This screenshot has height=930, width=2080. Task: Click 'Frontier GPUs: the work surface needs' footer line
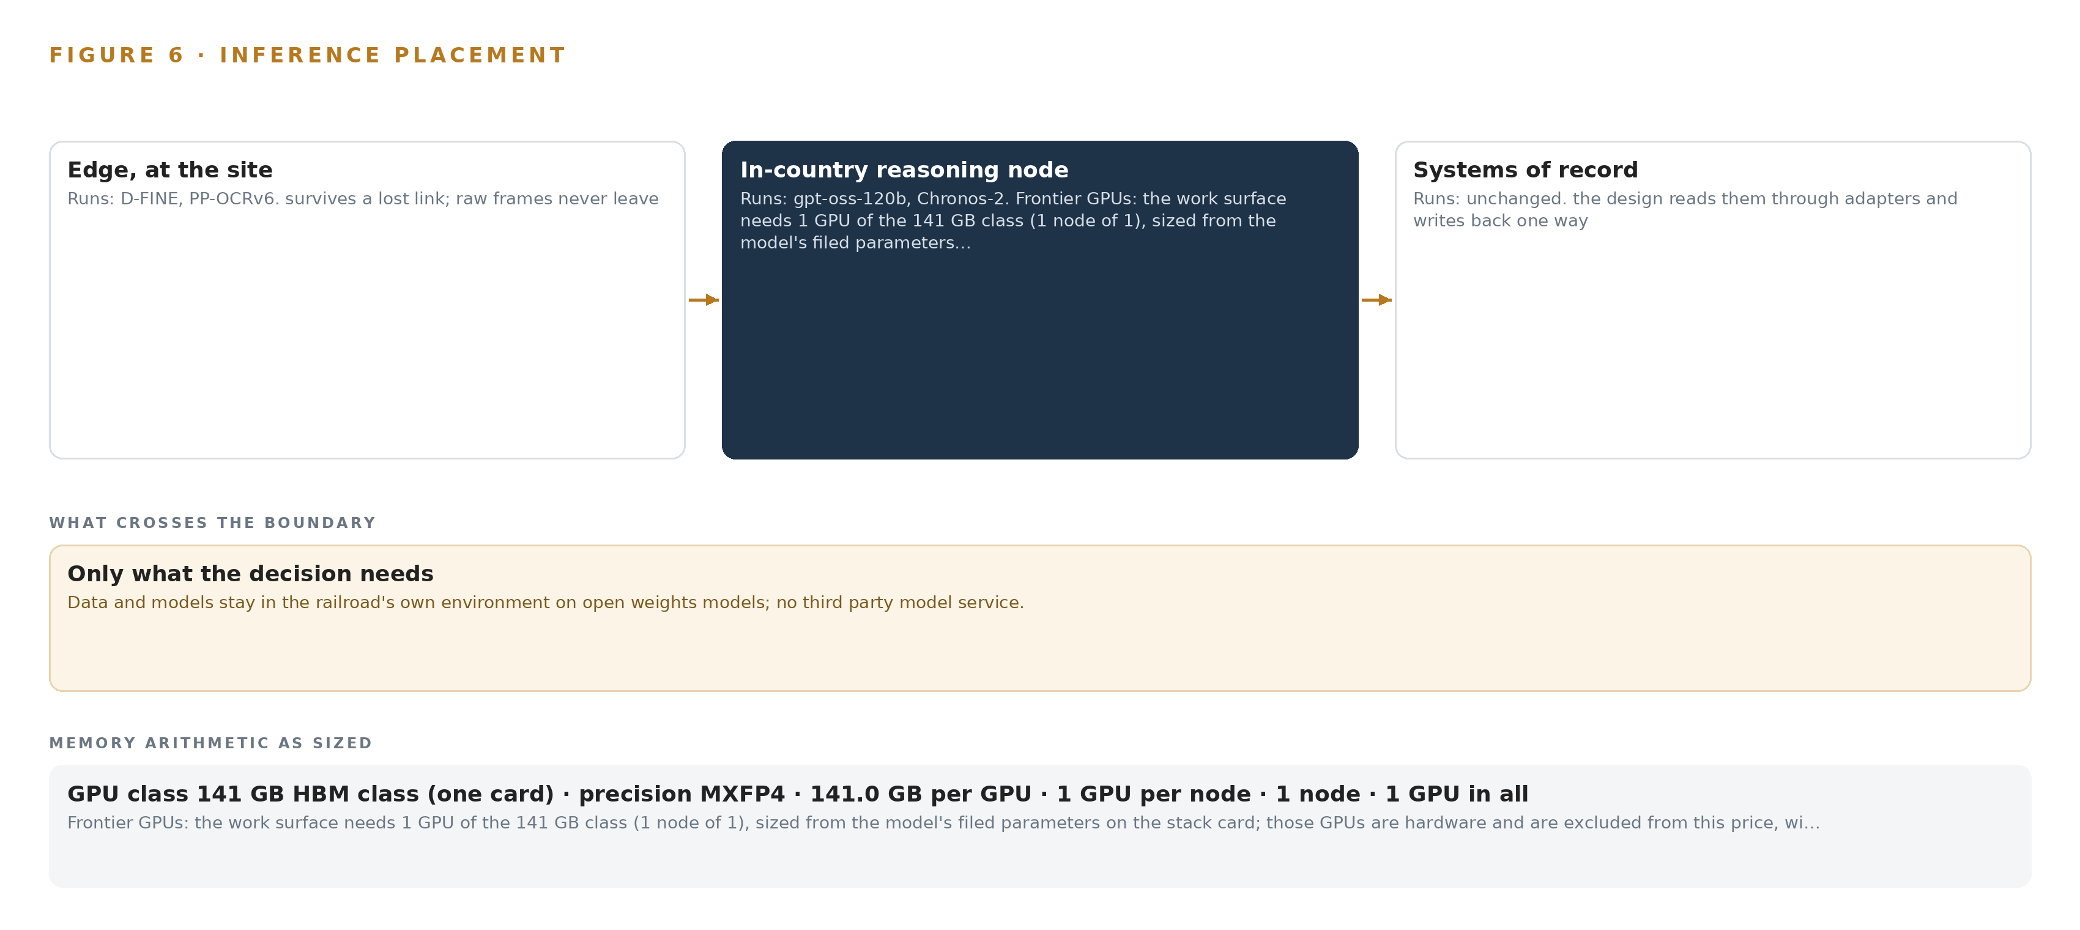(943, 823)
